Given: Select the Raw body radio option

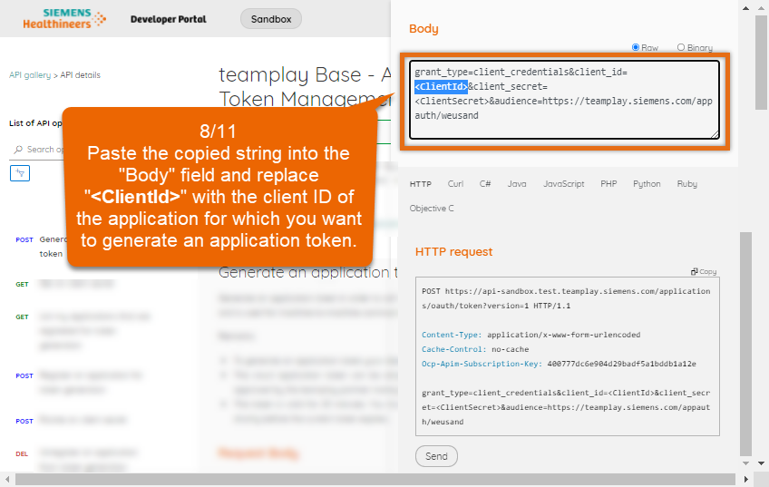Looking at the screenshot, I should (636, 48).
